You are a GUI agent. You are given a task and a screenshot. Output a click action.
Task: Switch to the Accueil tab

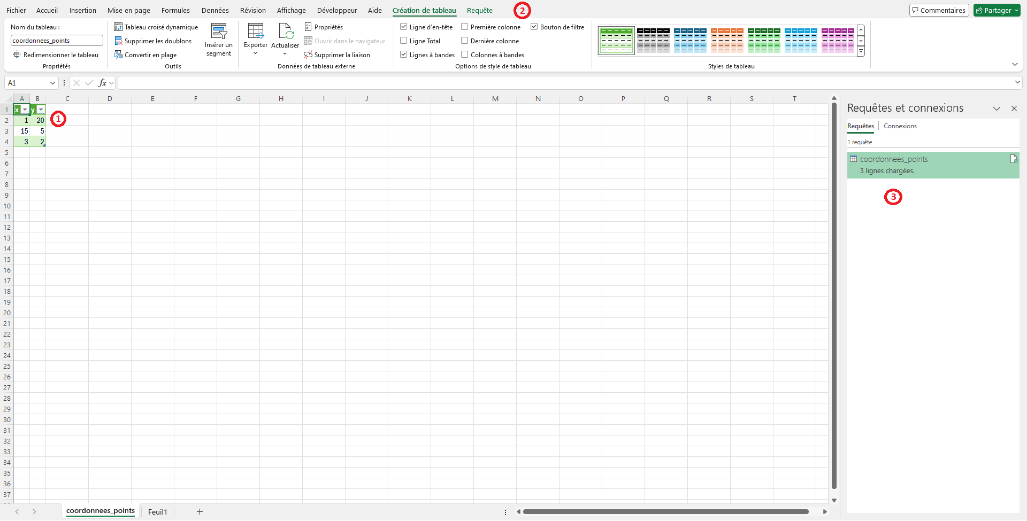point(47,10)
